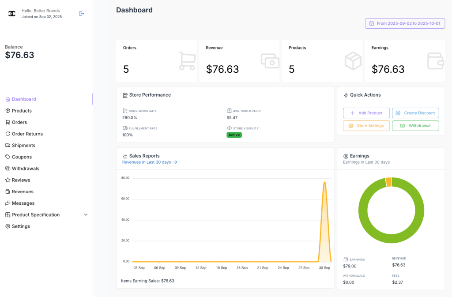This screenshot has width=452, height=297.
Task: Open the Order Returns menu item
Action: [x=27, y=134]
